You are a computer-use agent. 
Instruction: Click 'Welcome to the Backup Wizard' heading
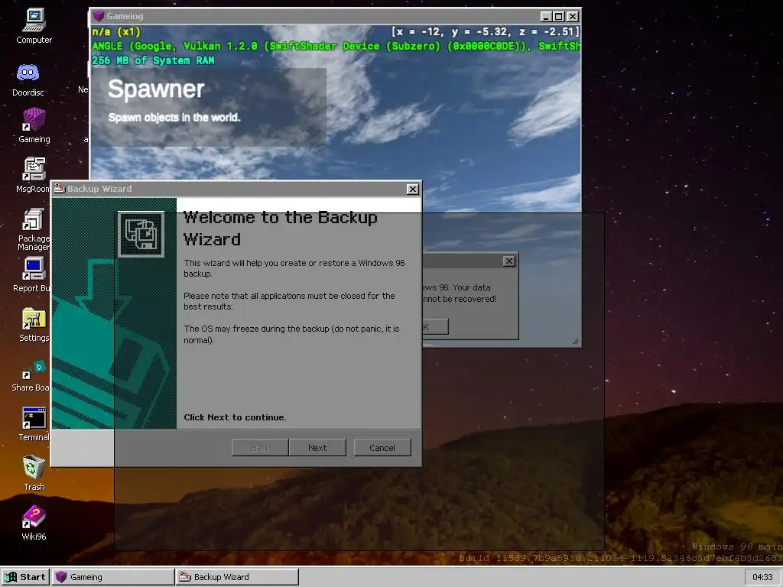[280, 228]
